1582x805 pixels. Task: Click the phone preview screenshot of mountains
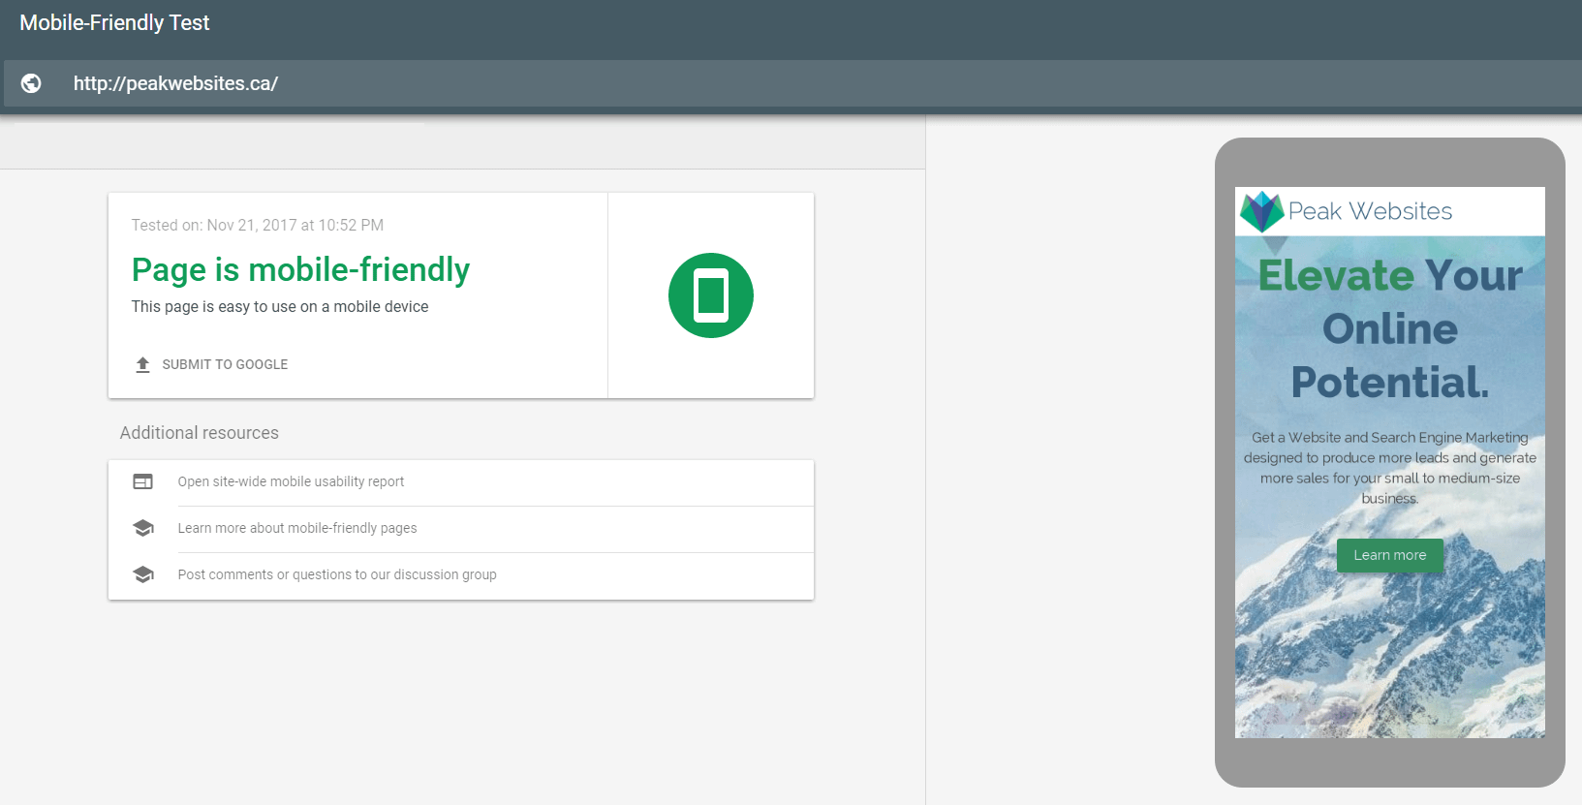point(1390,462)
